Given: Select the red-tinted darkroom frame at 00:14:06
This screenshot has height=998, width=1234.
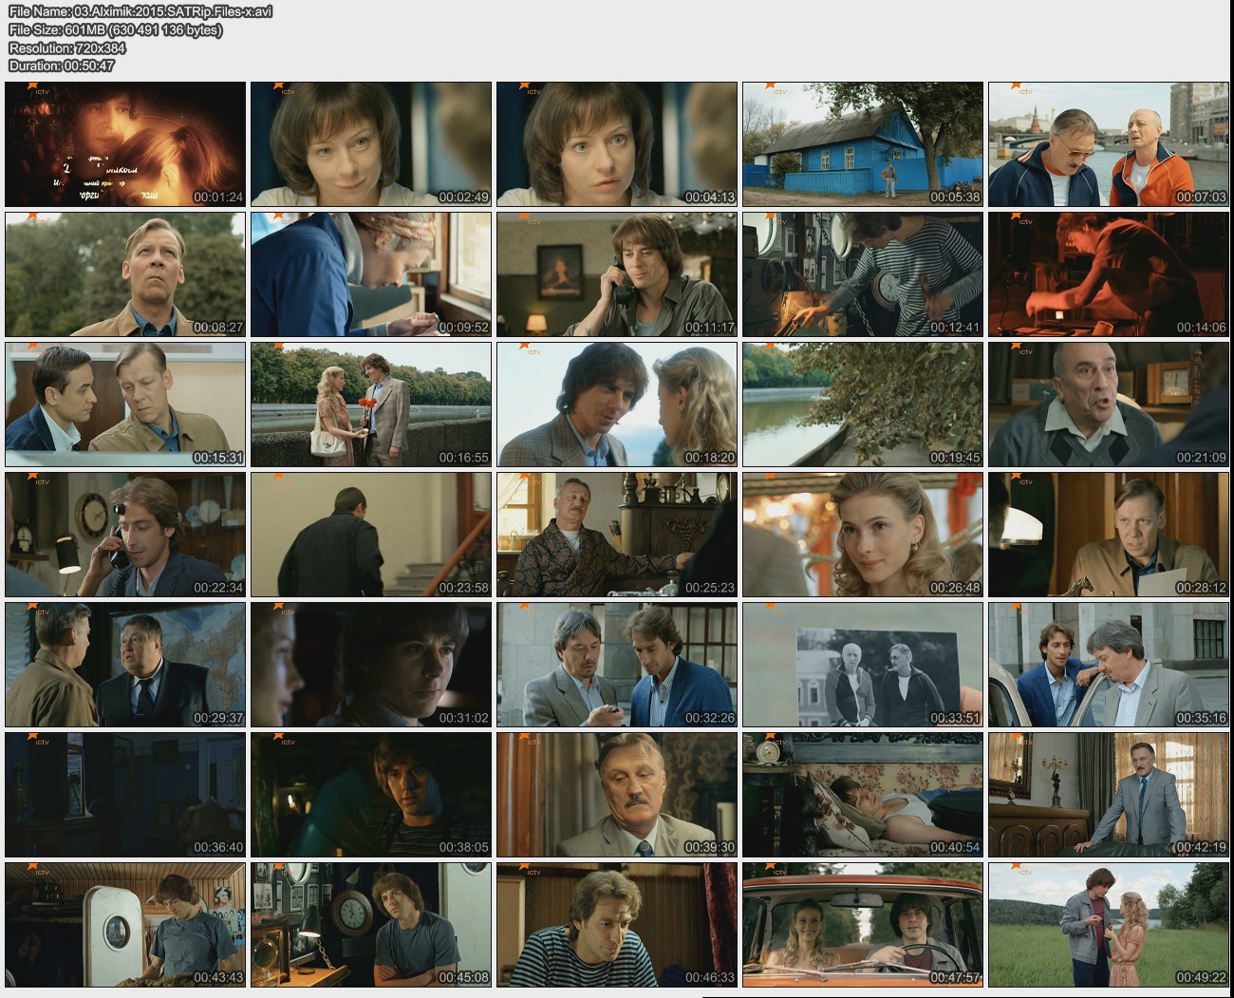Looking at the screenshot, I should click(x=1108, y=274).
